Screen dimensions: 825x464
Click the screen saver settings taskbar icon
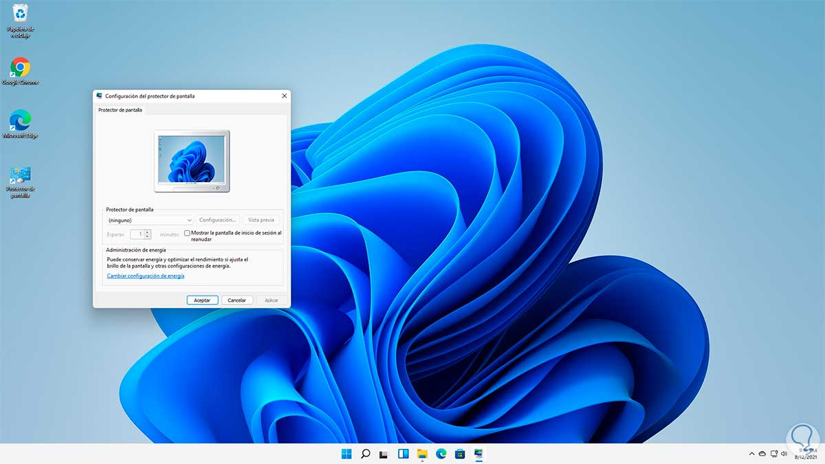point(479,454)
